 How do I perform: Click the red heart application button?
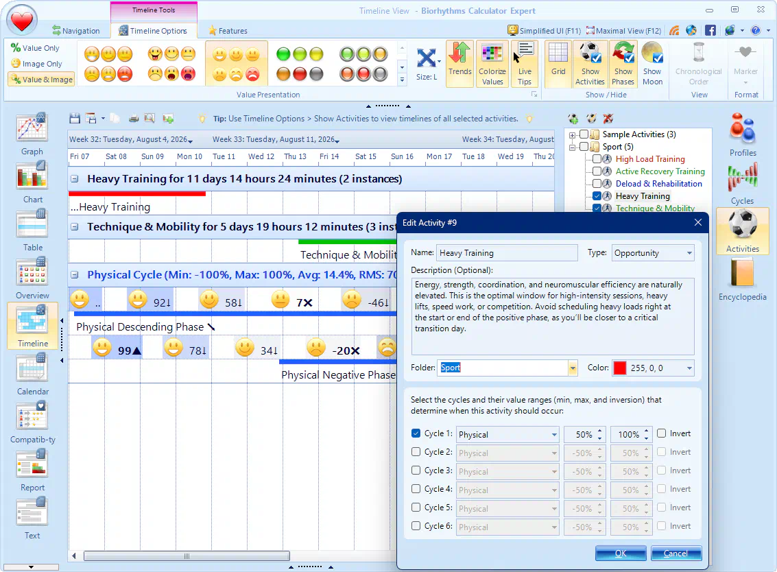coord(22,21)
